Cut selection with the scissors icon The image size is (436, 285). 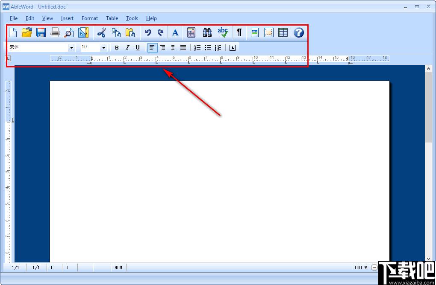101,32
